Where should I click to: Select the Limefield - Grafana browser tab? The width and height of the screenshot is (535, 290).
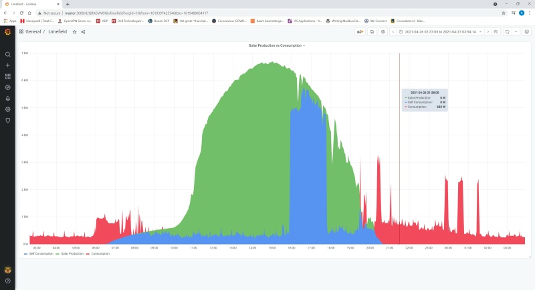click(x=31, y=4)
